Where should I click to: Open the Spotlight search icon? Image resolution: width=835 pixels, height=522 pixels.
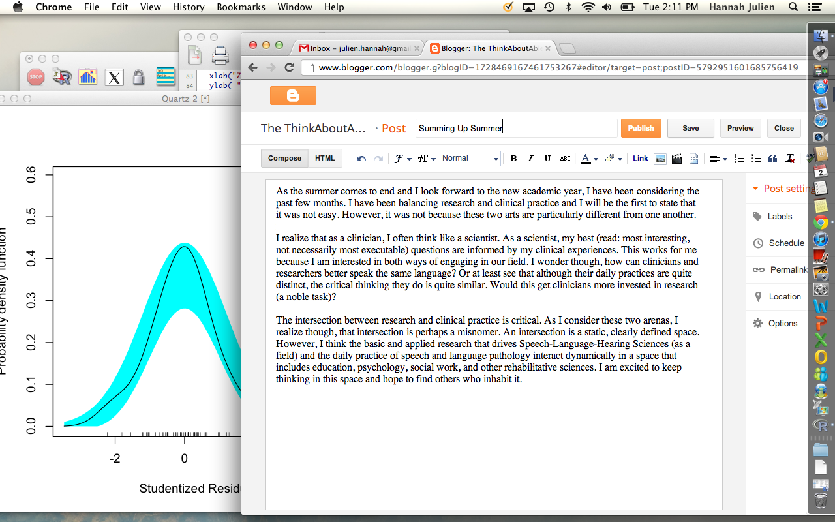pyautogui.click(x=793, y=7)
